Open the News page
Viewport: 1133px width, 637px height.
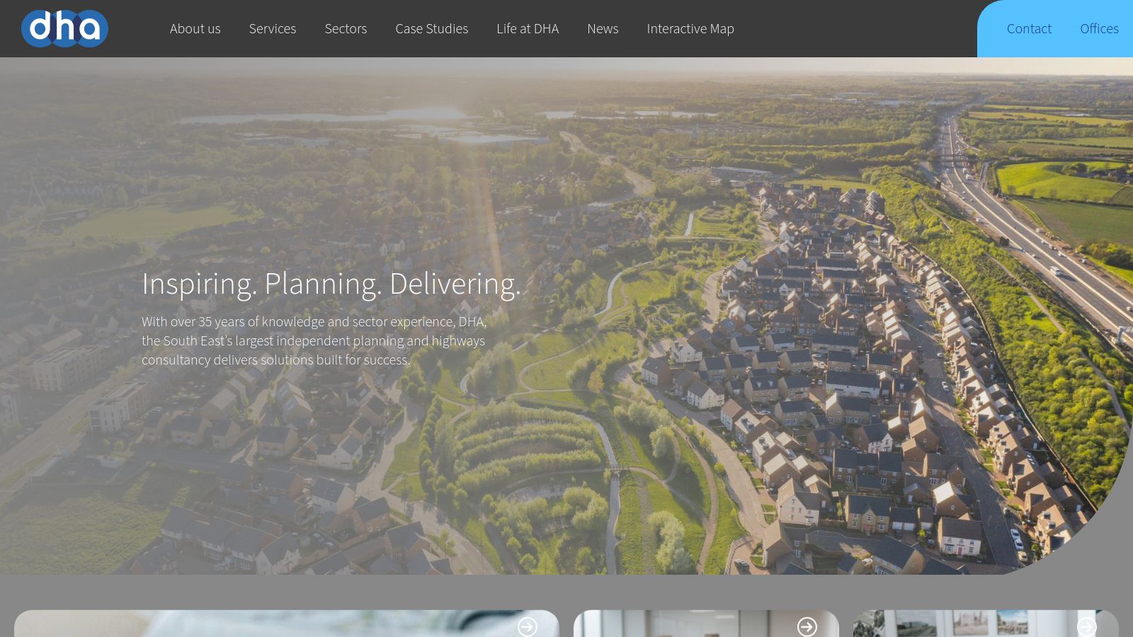point(603,28)
